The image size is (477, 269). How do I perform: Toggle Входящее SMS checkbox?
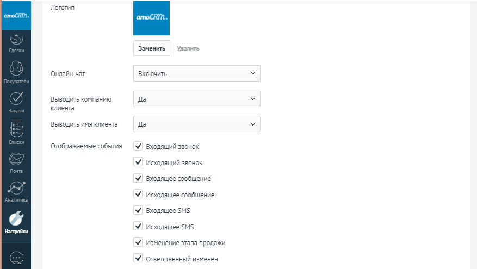coord(138,210)
